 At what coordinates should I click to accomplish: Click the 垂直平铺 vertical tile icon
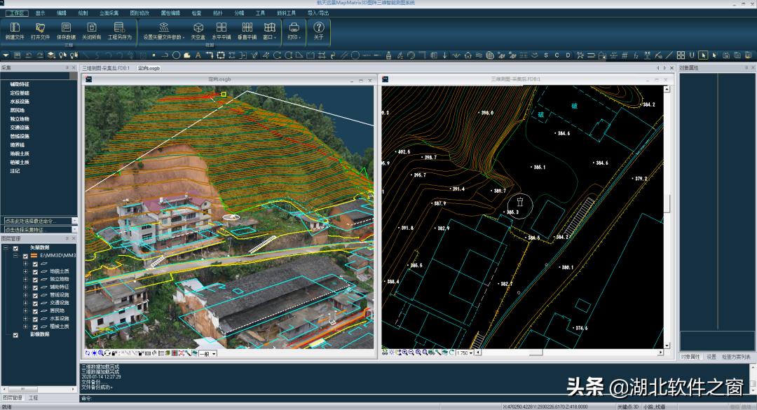pos(247,28)
